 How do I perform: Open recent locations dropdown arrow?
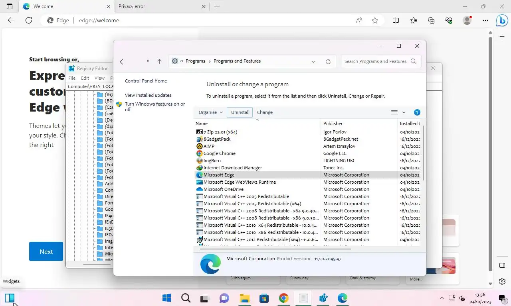[x=148, y=61]
